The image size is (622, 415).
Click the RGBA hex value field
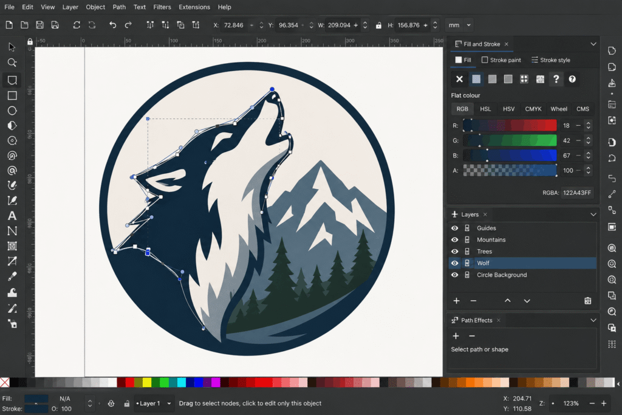pos(578,193)
